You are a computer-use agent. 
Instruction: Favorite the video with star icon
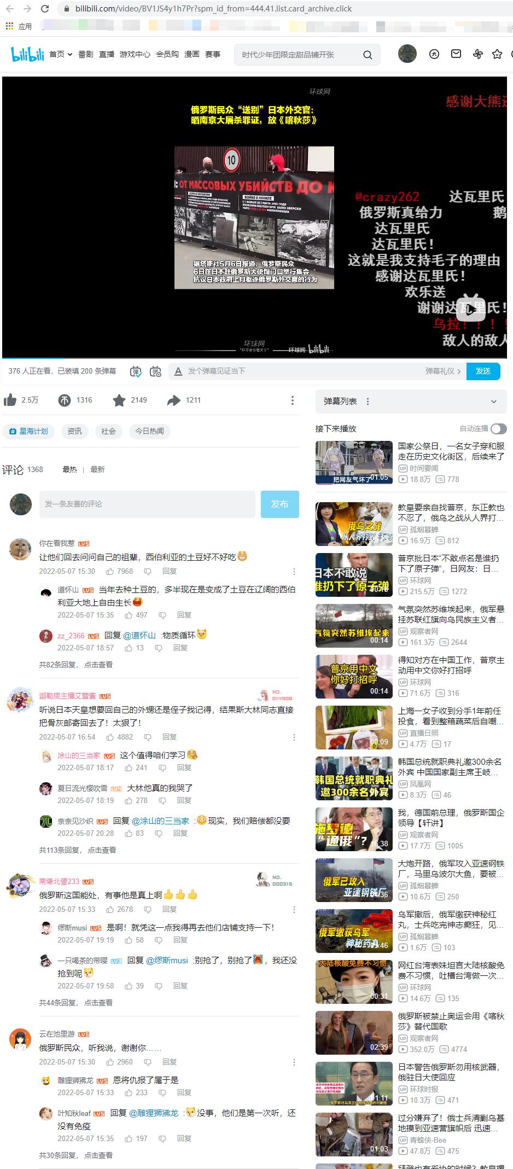119,400
